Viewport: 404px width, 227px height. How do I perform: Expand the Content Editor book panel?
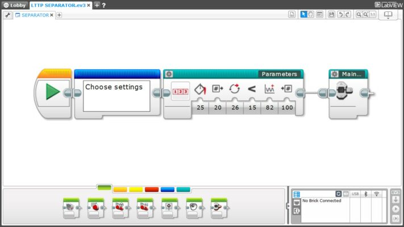(389, 15)
